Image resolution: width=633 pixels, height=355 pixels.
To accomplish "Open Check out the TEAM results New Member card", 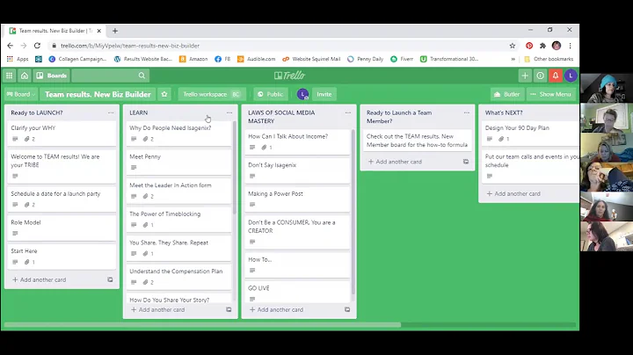I will click(417, 141).
